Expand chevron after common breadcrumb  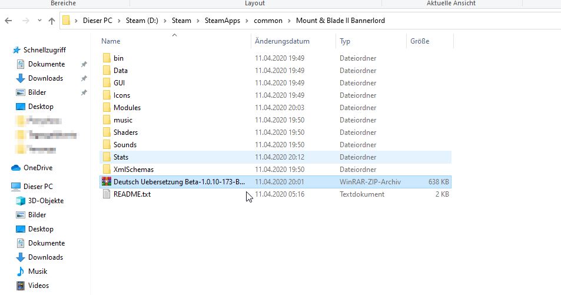pyautogui.click(x=289, y=21)
